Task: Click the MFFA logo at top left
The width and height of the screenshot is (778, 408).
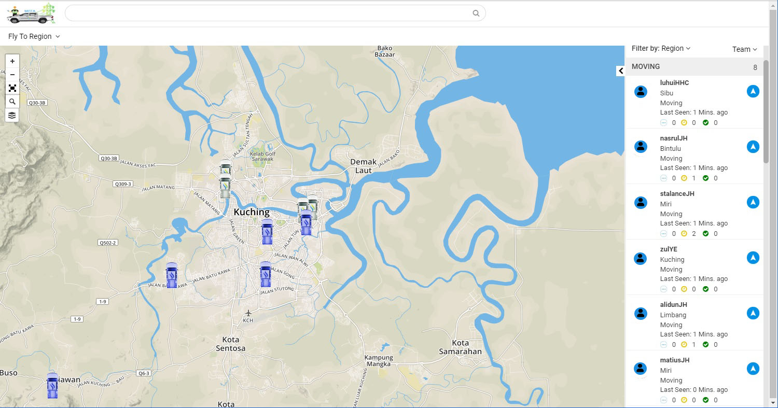Action: (31, 13)
